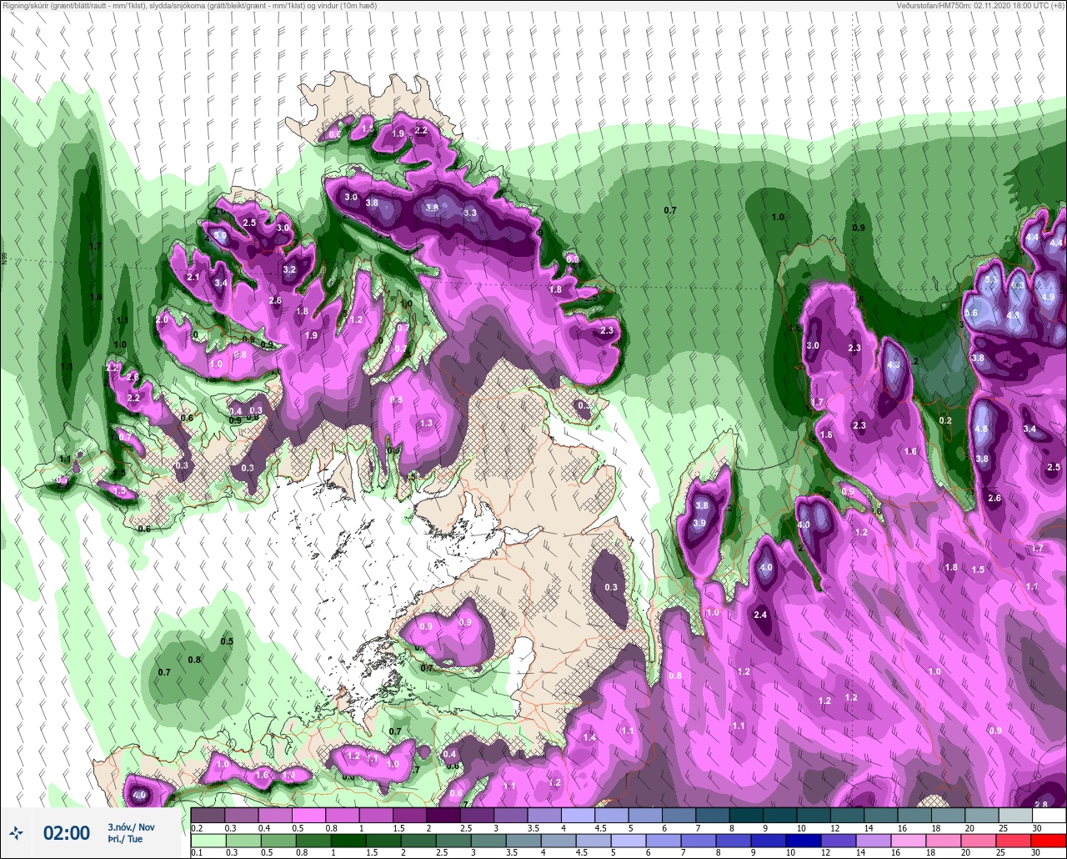
Task: Click the 02:00 forecast time display
Action: point(66,832)
